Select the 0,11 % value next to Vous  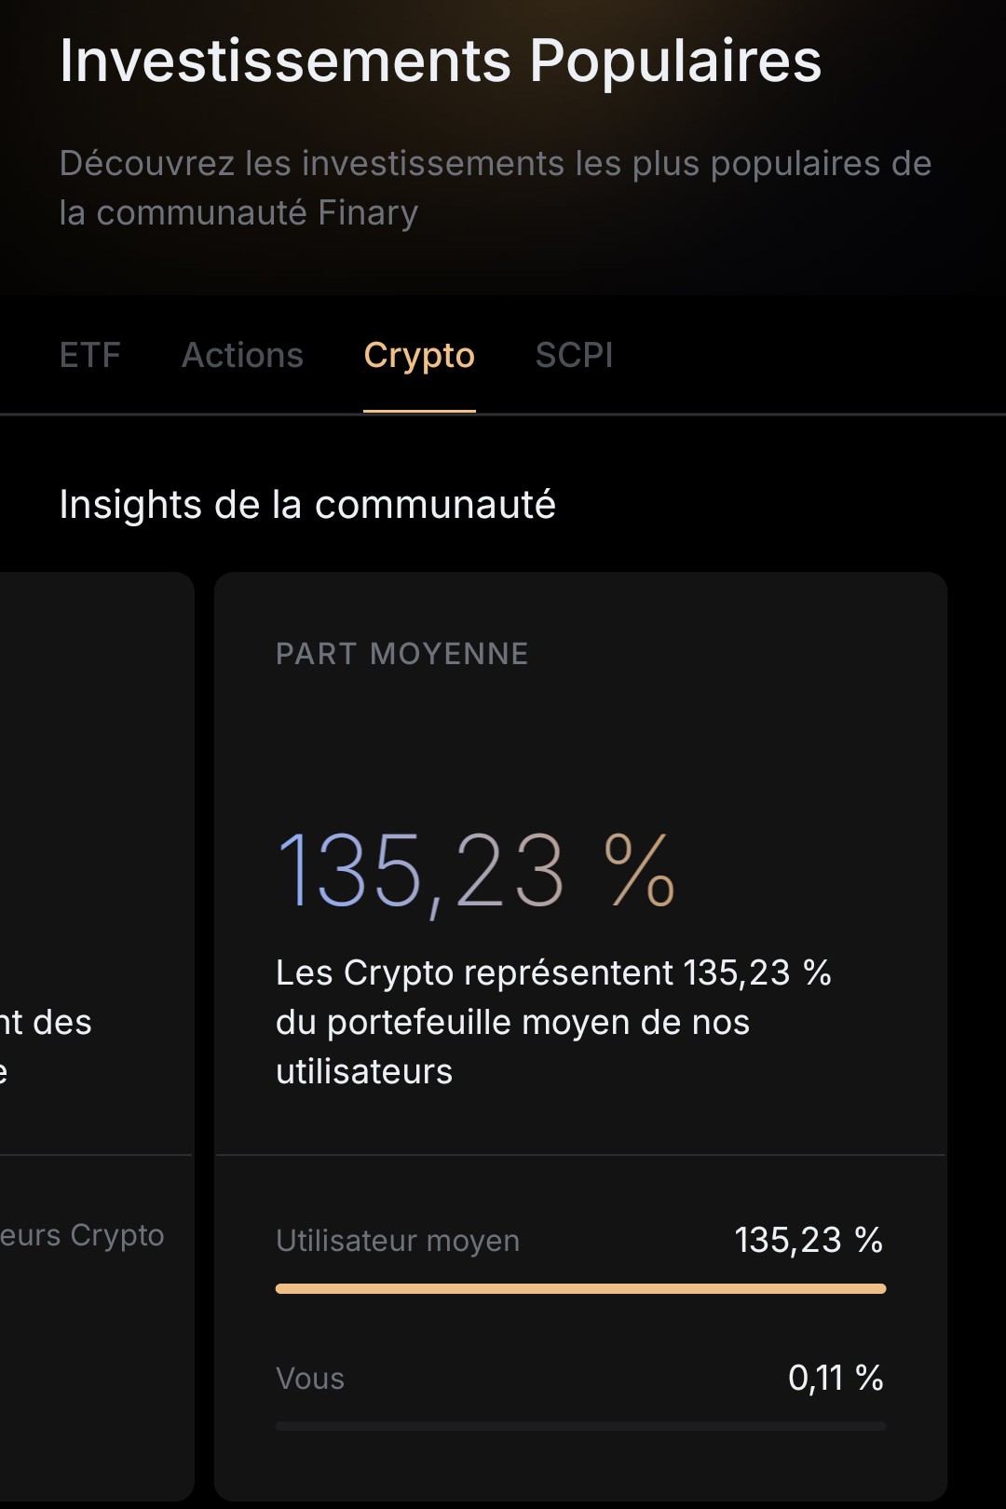(836, 1377)
